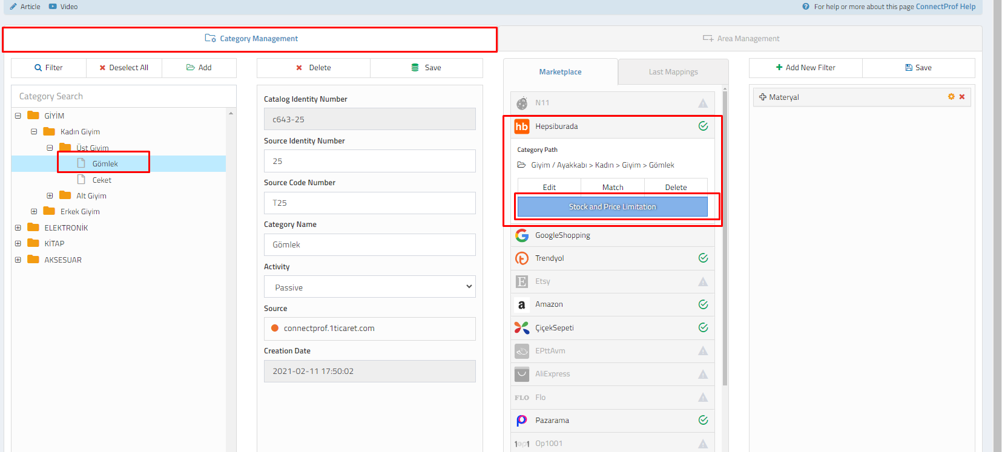The width and height of the screenshot is (1002, 452).
Task: Click the green check status for Hepsiburada
Action: pyautogui.click(x=703, y=126)
